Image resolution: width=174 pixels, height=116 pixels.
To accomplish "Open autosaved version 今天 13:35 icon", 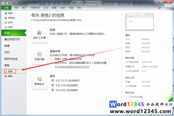I will pos(52,80).
